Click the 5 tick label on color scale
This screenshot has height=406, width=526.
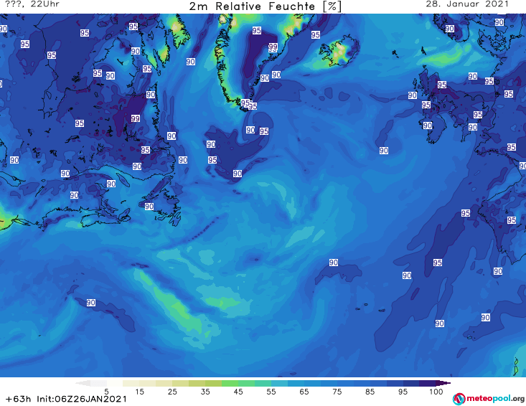[107, 392]
